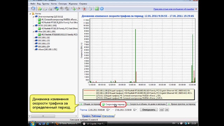The image size is (224, 126).
Task: Click the tree scrollbar right arrow
Action: pos(76,116)
